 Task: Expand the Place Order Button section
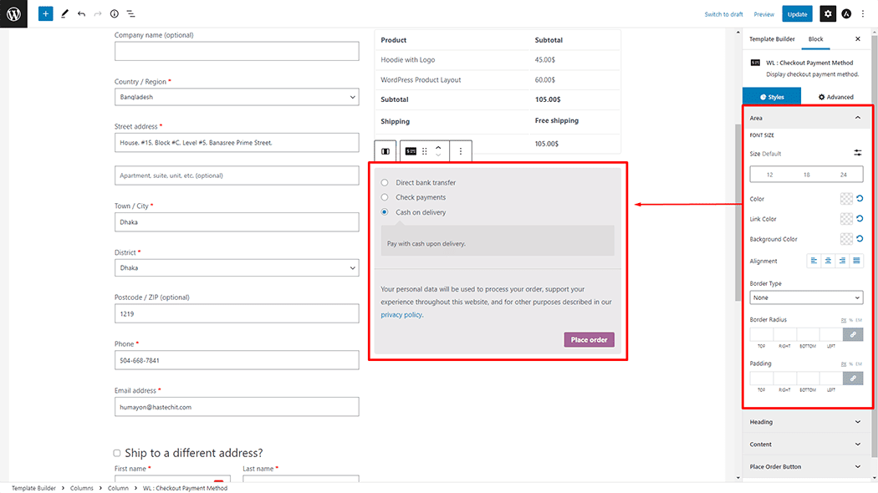806,467
